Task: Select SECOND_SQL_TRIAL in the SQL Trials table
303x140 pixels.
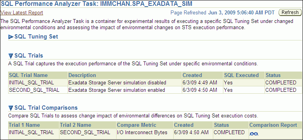Action: tap(34, 90)
